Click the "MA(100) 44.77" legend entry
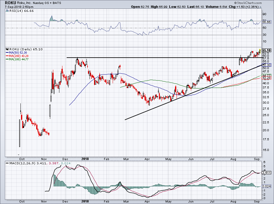 coord(19,59)
